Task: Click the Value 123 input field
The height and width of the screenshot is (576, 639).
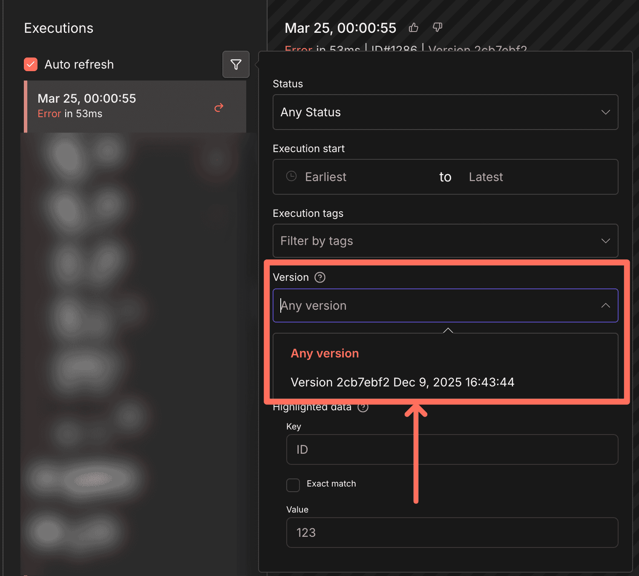Action: (452, 533)
